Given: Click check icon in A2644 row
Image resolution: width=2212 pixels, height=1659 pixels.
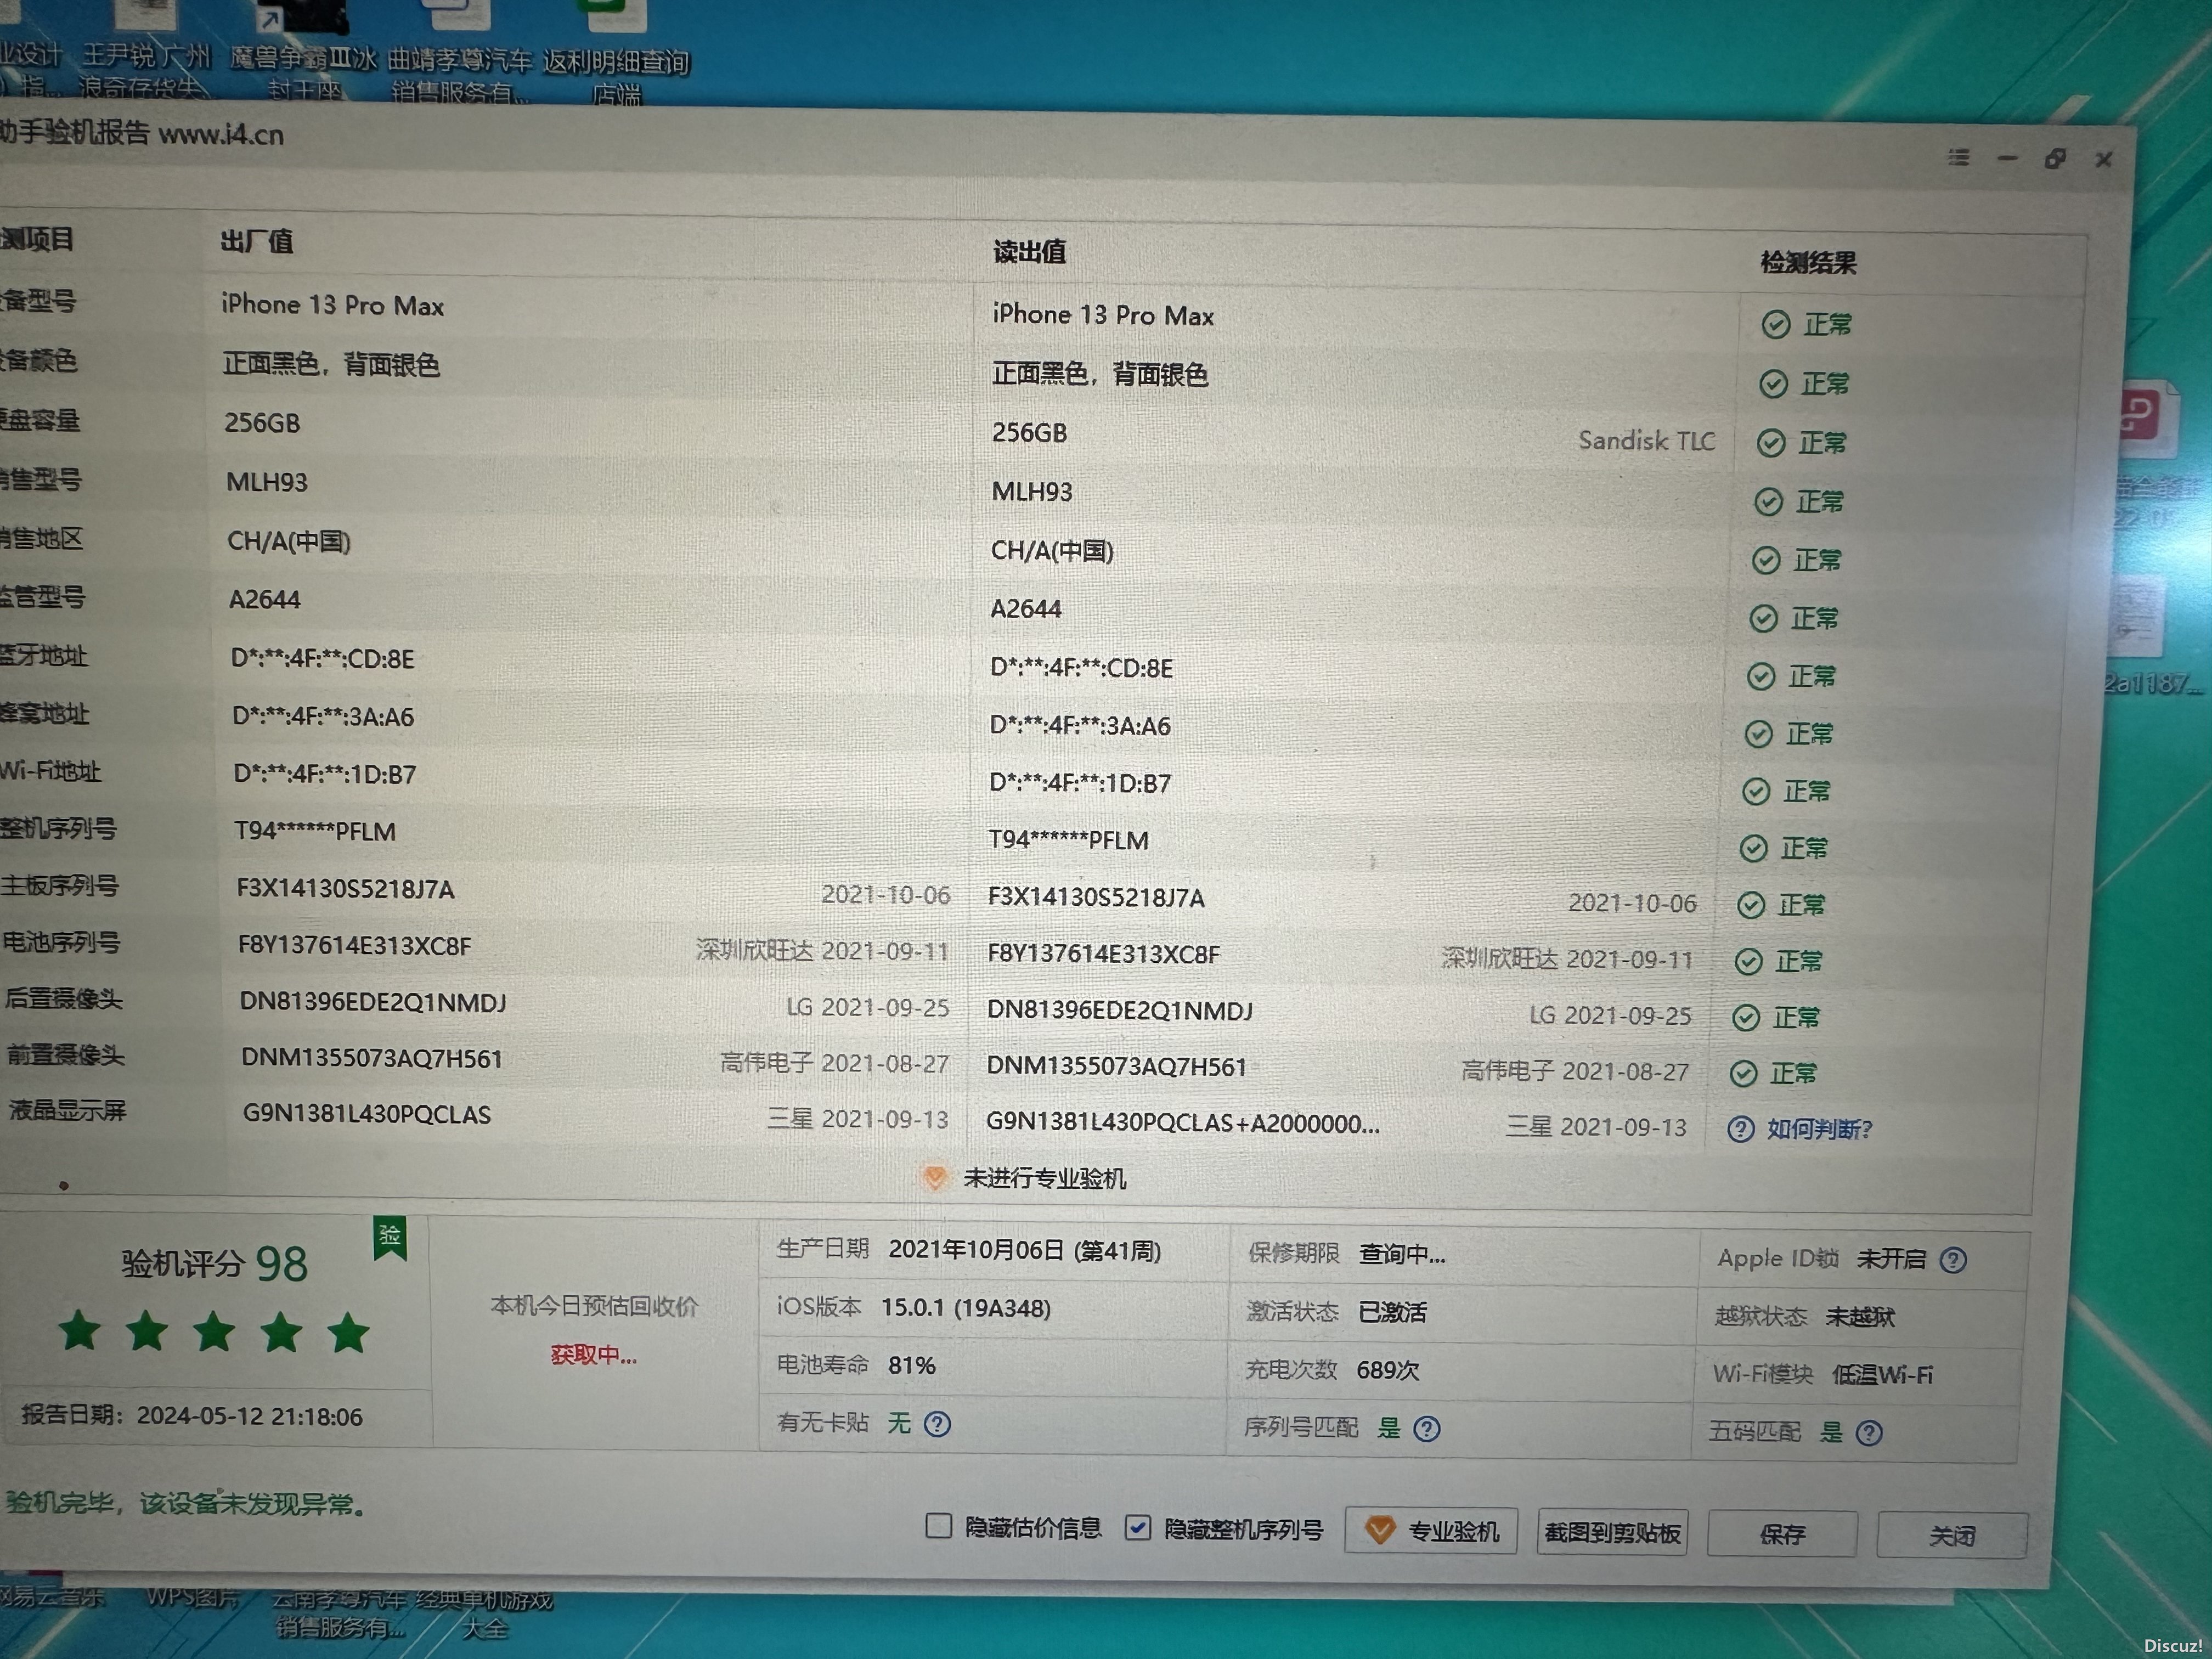Looking at the screenshot, I should pos(1763,619).
